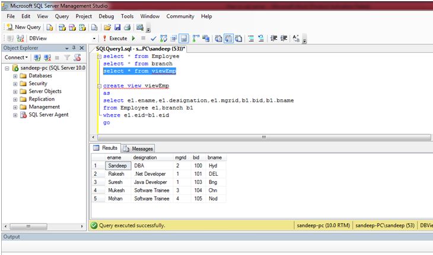
Task: Click Connect Object Explorer icon
Action: pyautogui.click(x=37, y=57)
